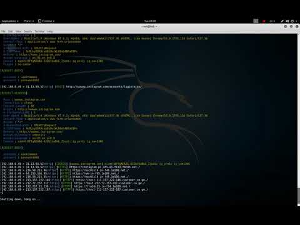Click the Terminal app icon in top panel
Viewport: 300px width, 225px height.
[x=39, y=21]
